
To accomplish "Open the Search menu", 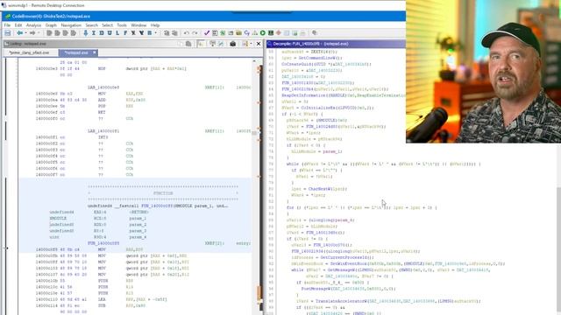I will point(91,25).
